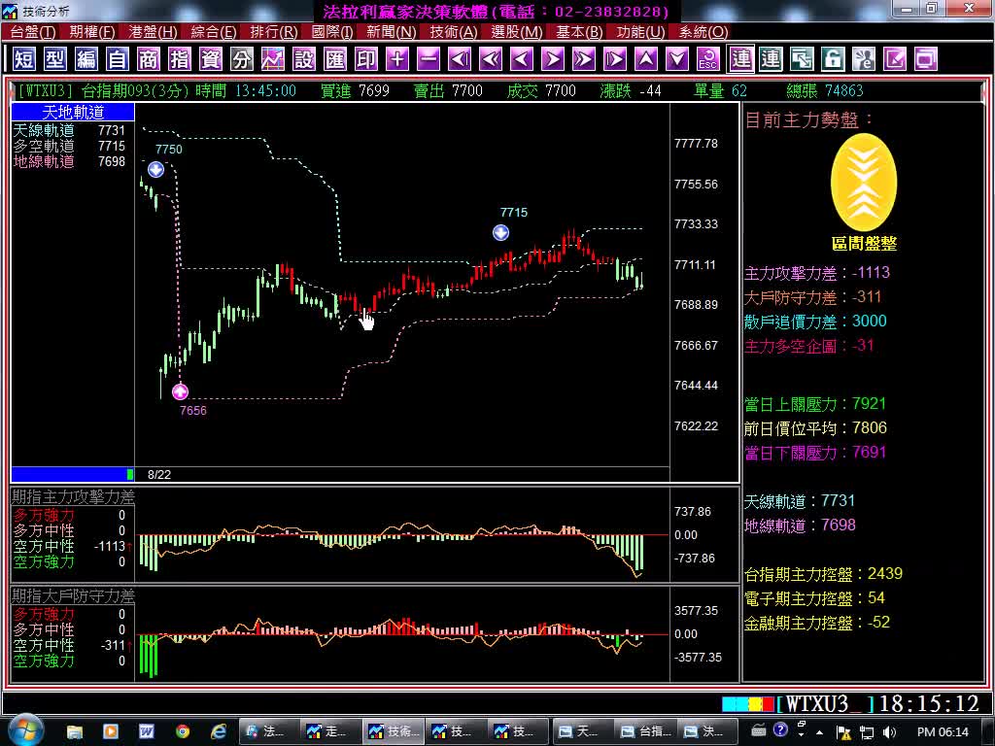This screenshot has width=995, height=746.
Task: Expand the 選股(M) menu
Action: [516, 32]
